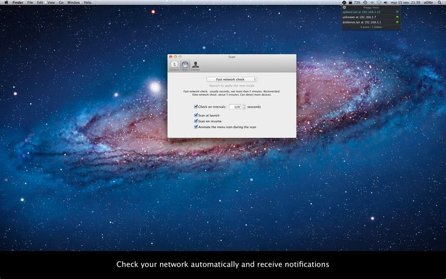Open the File menu

(x=30, y=3)
